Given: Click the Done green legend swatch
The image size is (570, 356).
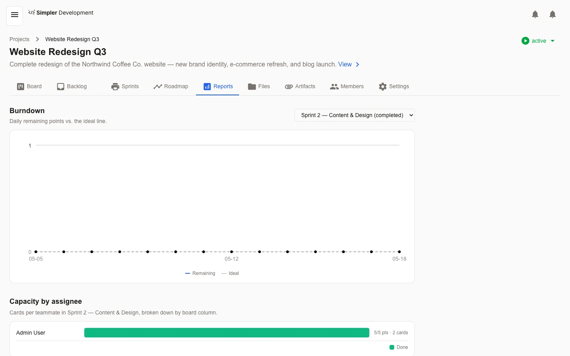Looking at the screenshot, I should 392,347.
